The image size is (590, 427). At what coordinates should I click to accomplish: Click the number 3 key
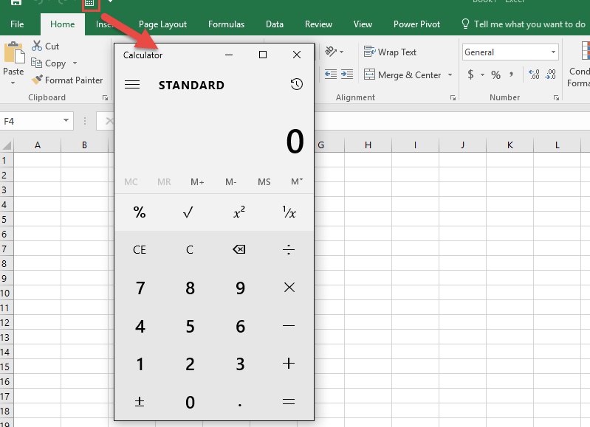point(240,364)
